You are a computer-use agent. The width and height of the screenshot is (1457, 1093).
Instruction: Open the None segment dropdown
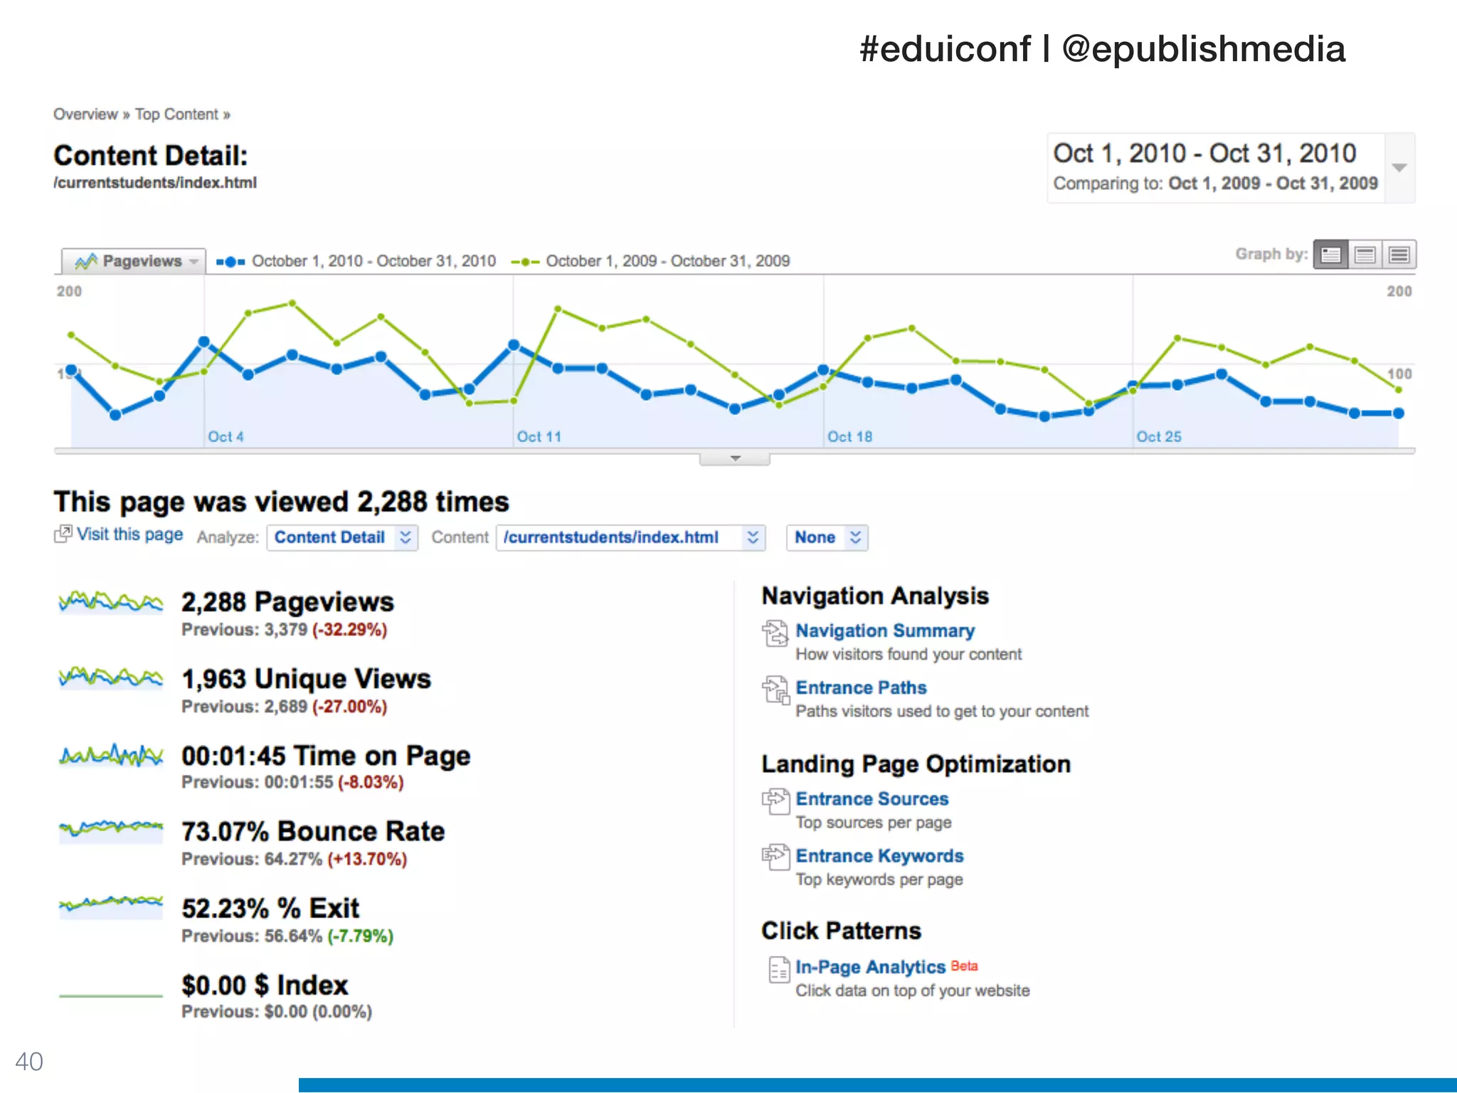point(827,537)
